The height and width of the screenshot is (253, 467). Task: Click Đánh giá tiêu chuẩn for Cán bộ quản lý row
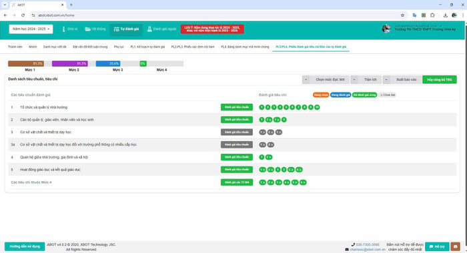(237, 120)
